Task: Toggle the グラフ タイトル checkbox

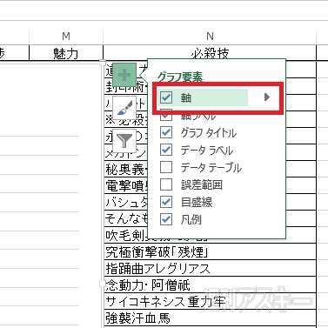Action: coord(166,132)
